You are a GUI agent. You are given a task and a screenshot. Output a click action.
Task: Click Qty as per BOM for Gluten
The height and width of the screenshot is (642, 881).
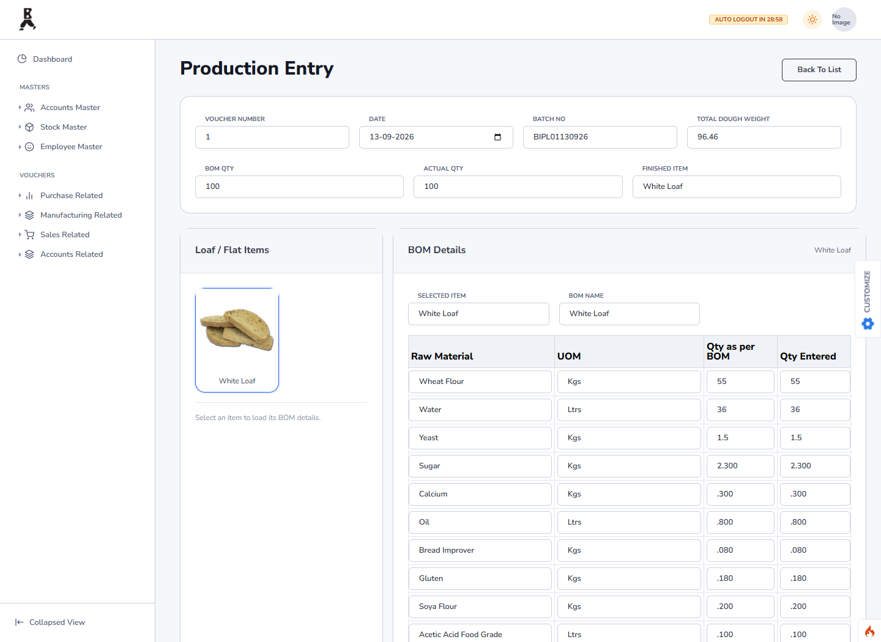pyautogui.click(x=740, y=578)
